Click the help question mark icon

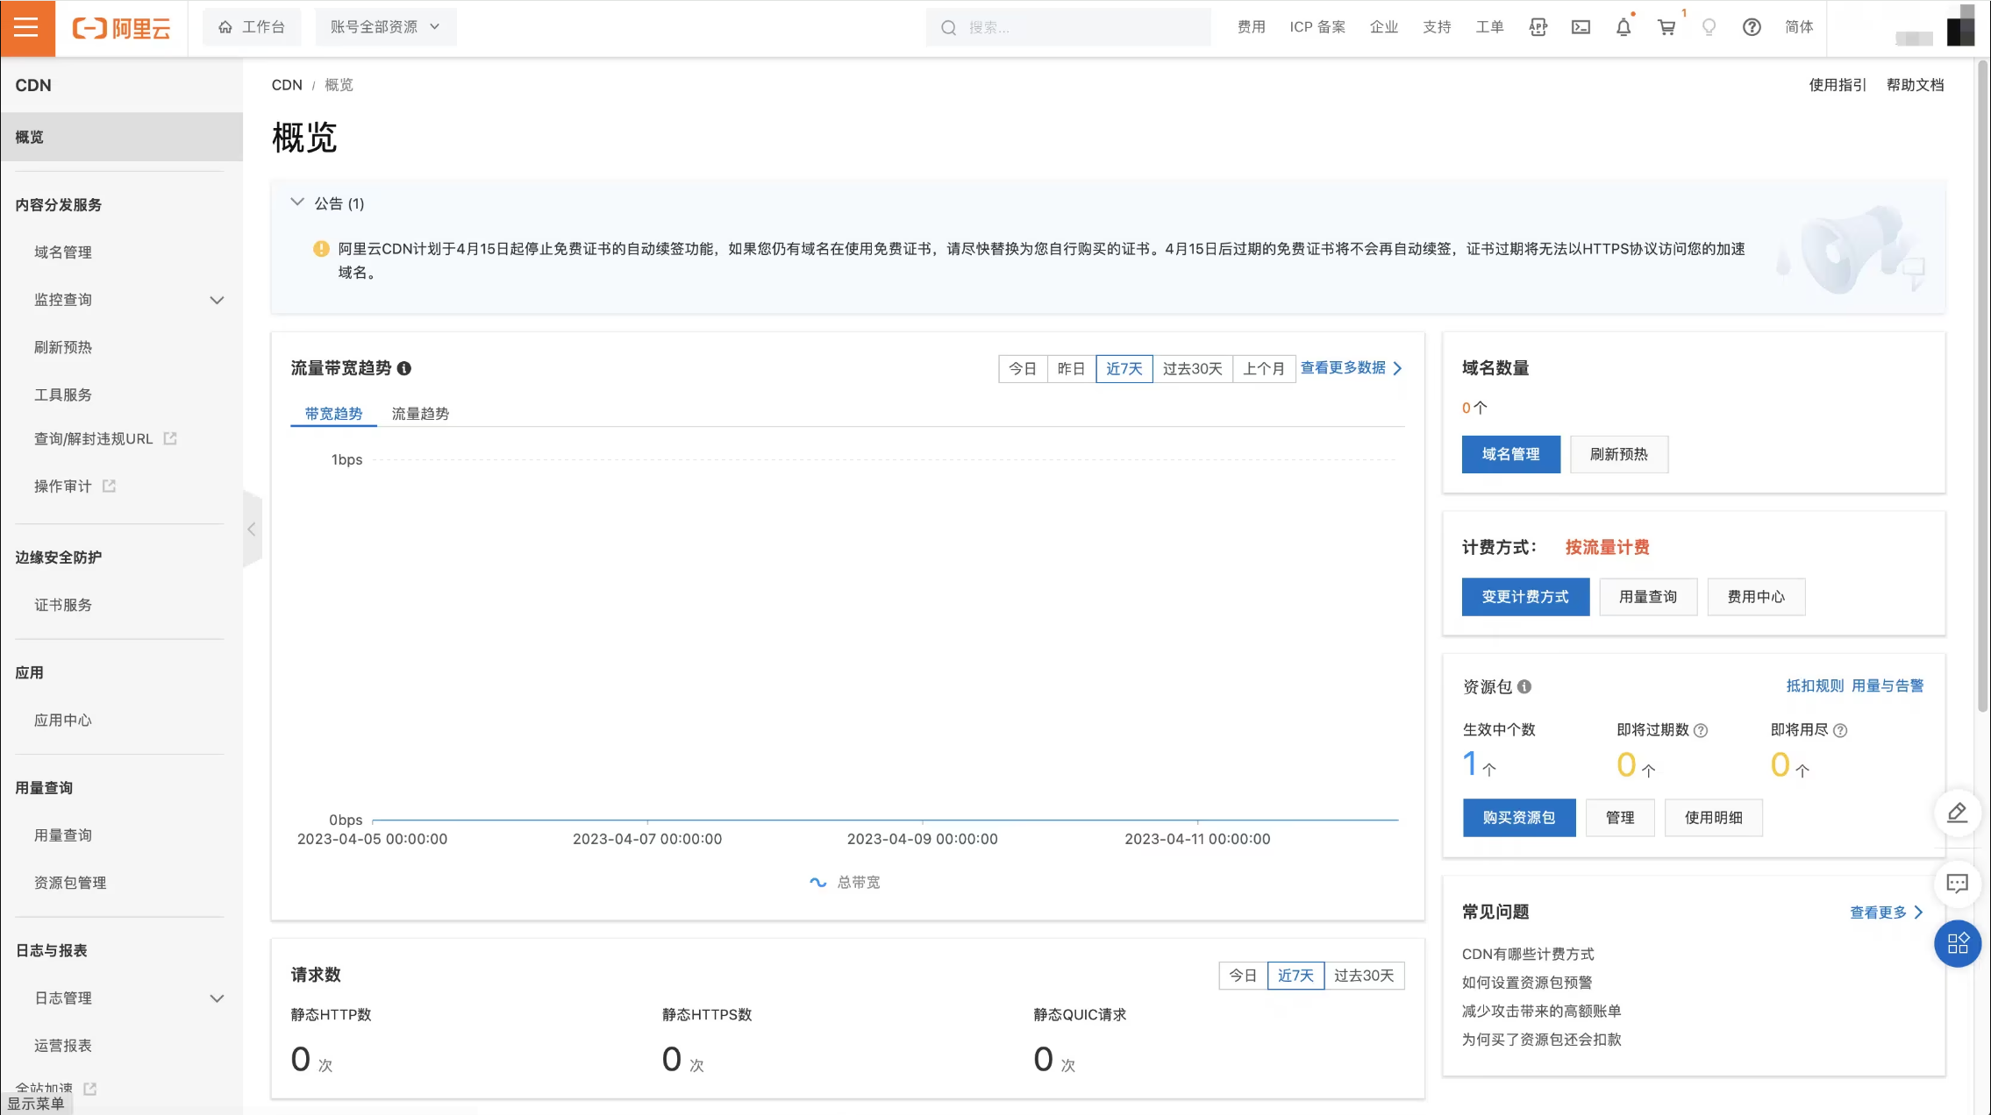coord(1752,27)
